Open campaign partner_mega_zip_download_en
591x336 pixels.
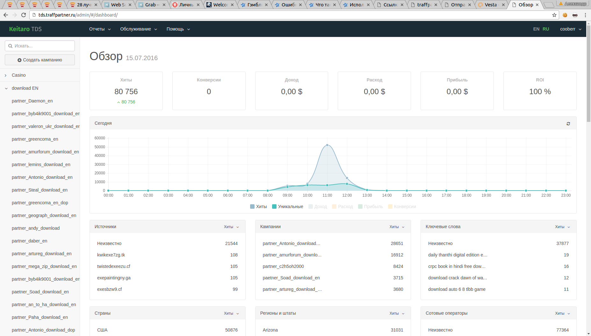pos(44,266)
